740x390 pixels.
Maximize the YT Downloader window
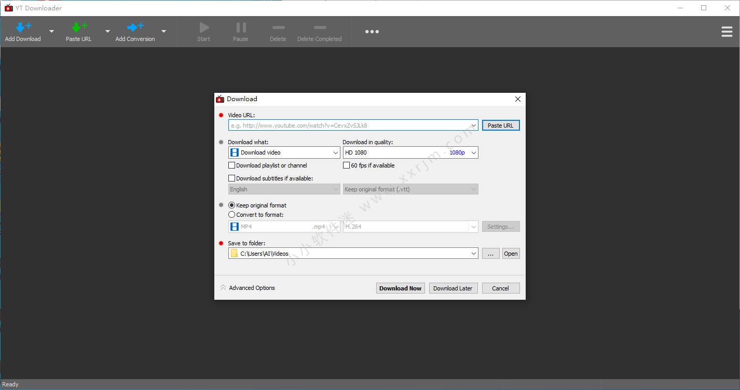(x=704, y=8)
